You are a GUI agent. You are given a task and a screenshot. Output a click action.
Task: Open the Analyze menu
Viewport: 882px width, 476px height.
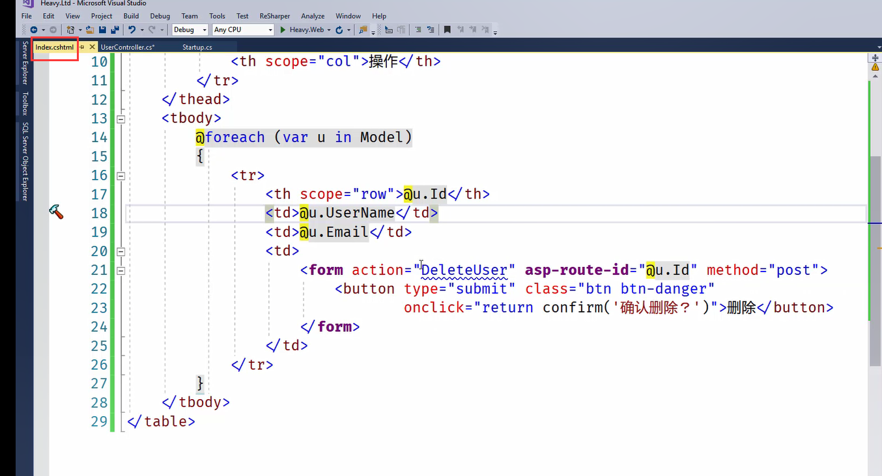click(x=313, y=16)
